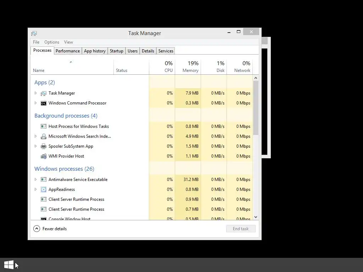
Task: Sort by the Name column header
Action: 72,67
